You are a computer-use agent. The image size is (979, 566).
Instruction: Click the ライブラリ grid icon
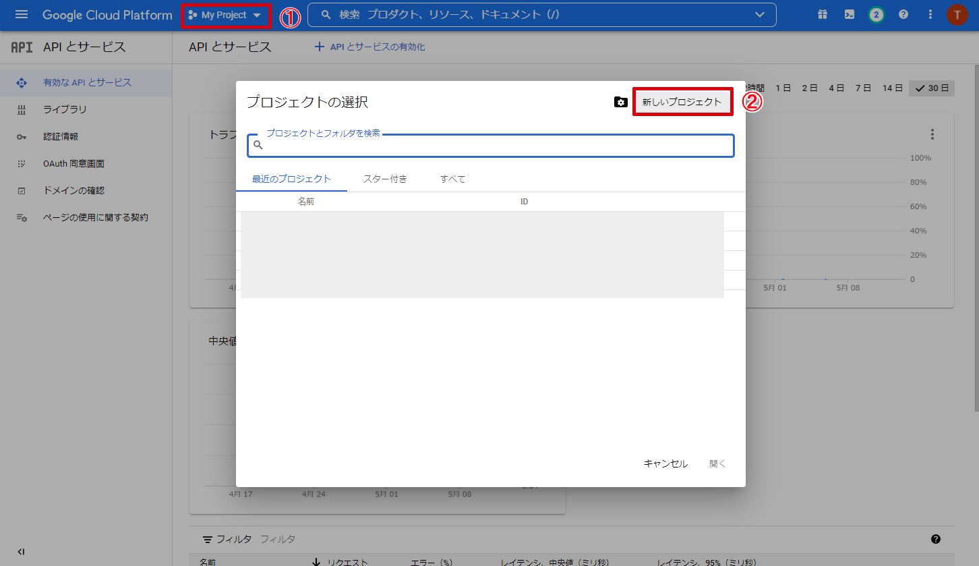(22, 110)
